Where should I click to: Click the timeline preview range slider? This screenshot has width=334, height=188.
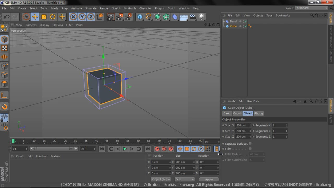(53, 149)
